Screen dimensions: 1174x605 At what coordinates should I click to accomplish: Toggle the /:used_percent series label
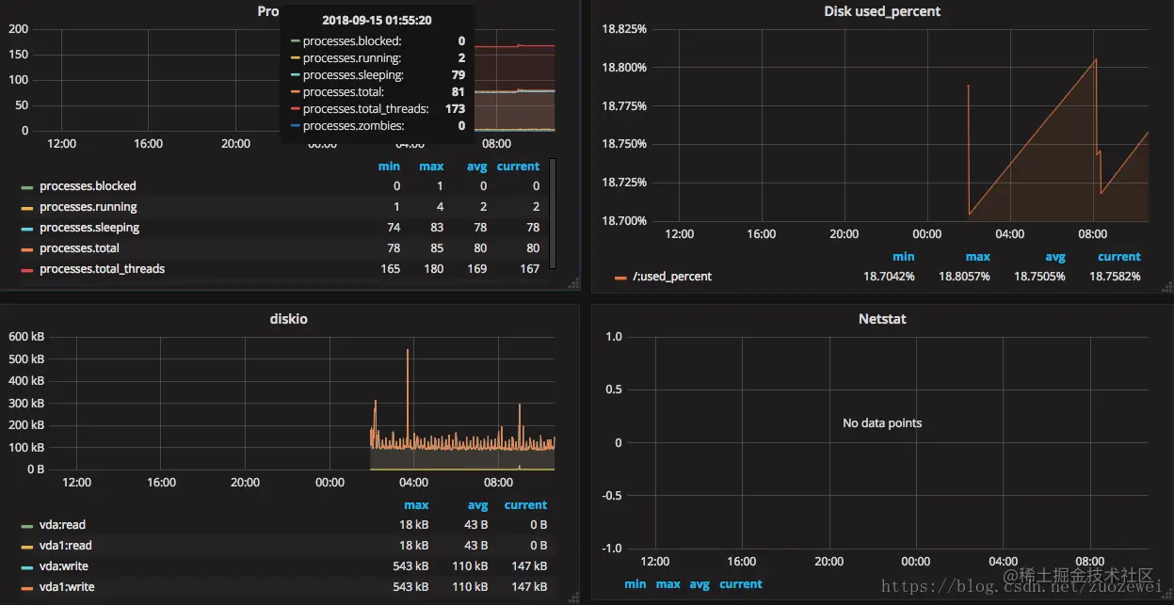click(672, 277)
